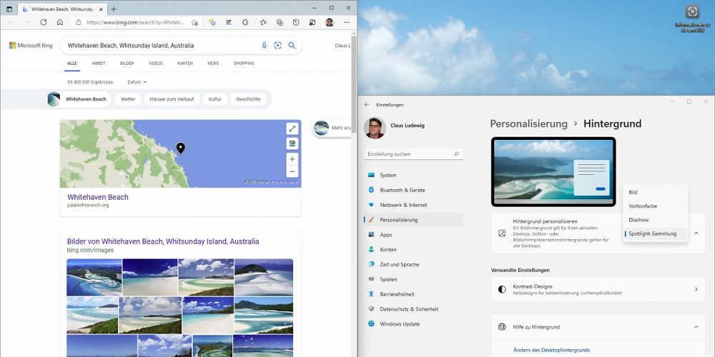Click the map location pin
The width and height of the screenshot is (715, 357).
181,148
